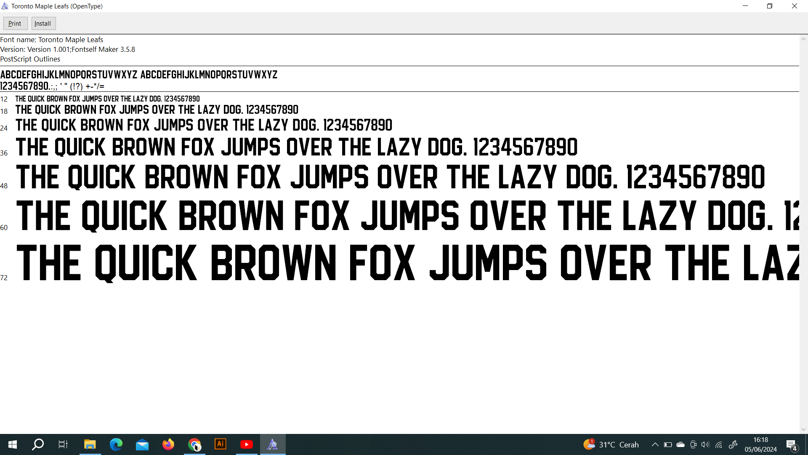Click the Install font button
The image size is (808, 455).
click(43, 24)
